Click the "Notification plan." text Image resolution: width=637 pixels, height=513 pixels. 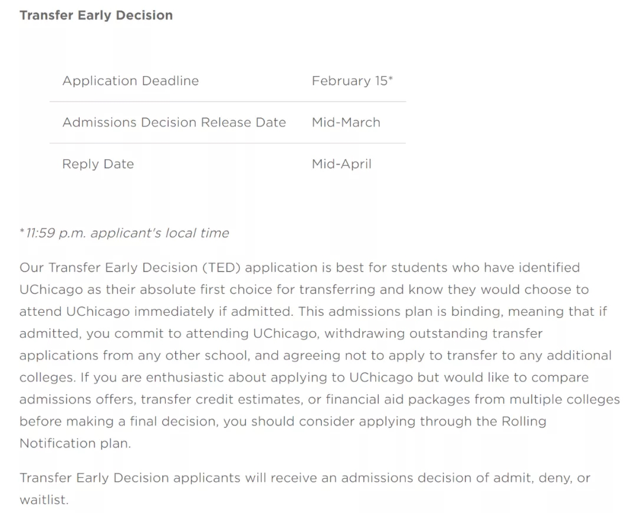[75, 443]
